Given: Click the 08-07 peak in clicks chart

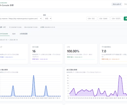Looking at the screenshot, I should pyautogui.click(x=46, y=86).
